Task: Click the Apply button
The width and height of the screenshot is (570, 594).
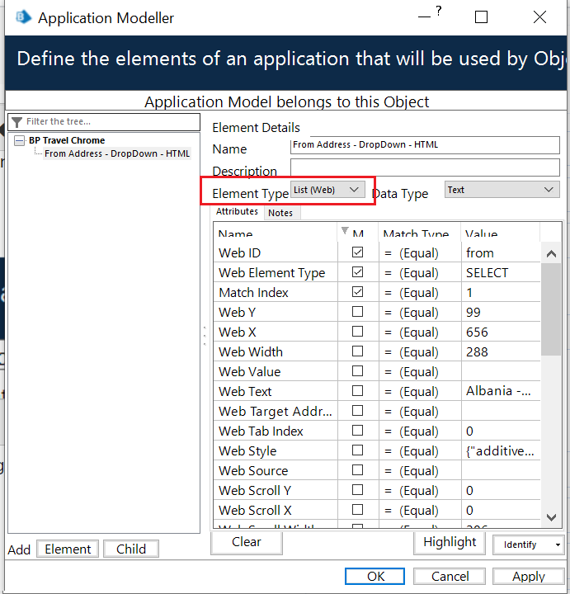Action: click(528, 576)
